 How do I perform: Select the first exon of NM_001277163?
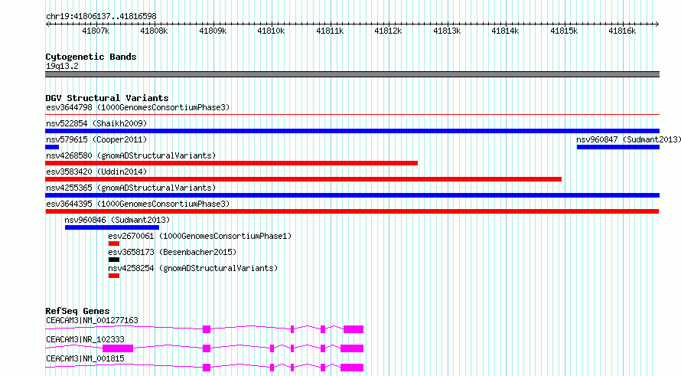(207, 329)
